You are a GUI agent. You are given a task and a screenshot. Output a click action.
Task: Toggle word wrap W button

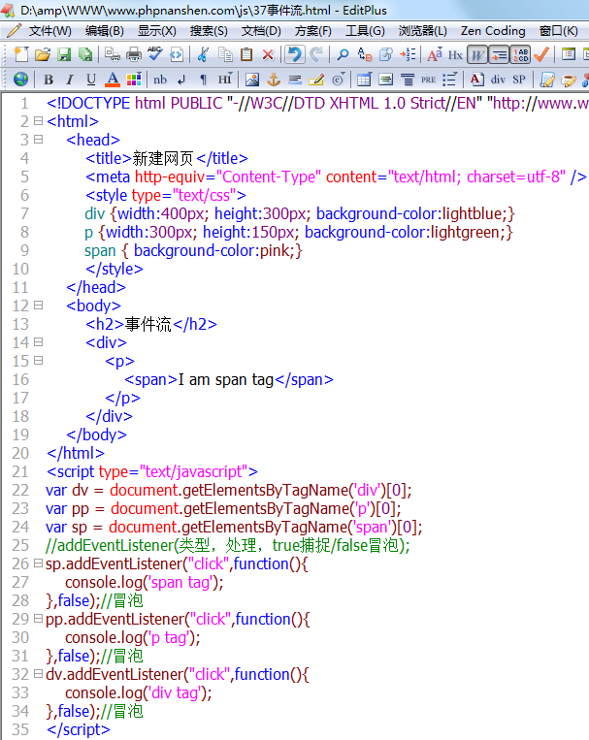point(477,54)
